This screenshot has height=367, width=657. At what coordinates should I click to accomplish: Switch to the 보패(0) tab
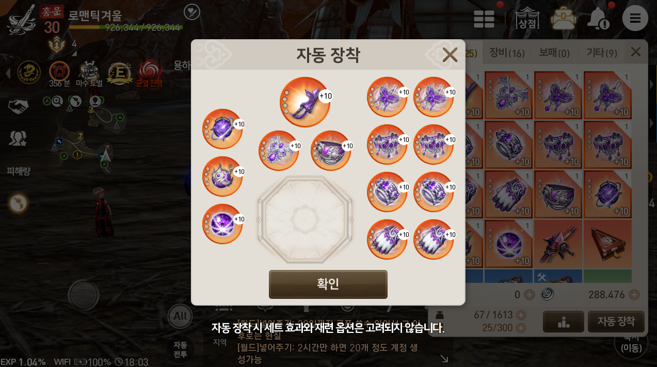[554, 53]
